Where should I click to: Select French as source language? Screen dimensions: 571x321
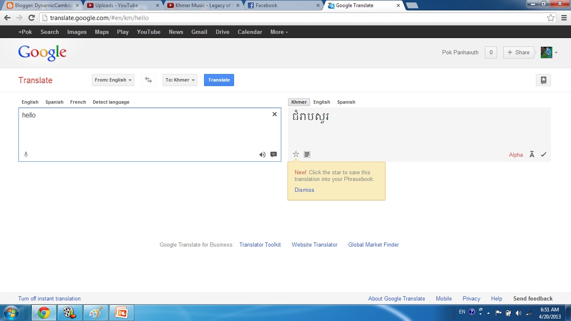[x=78, y=102]
